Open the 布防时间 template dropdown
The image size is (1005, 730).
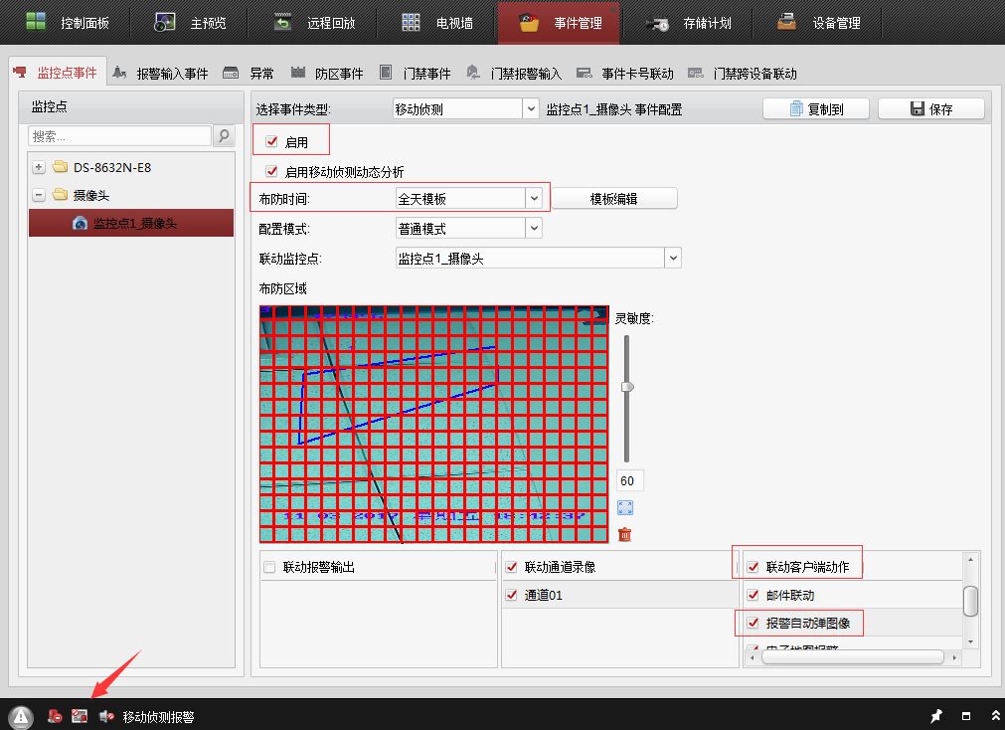click(534, 199)
